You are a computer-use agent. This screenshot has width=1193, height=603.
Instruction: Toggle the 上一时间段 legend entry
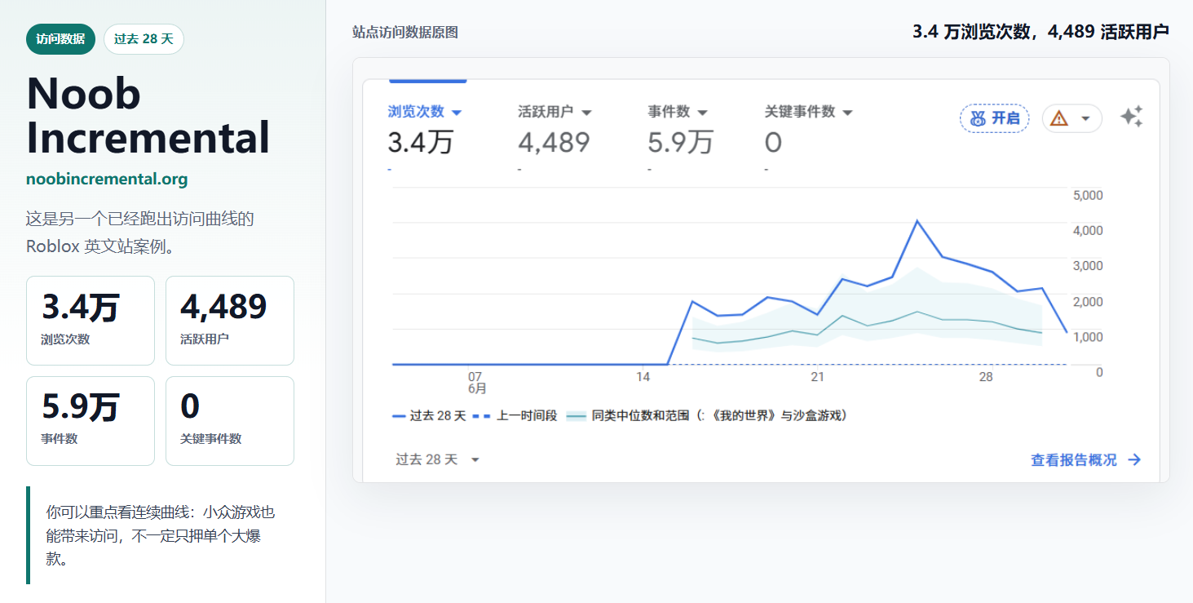click(x=515, y=415)
